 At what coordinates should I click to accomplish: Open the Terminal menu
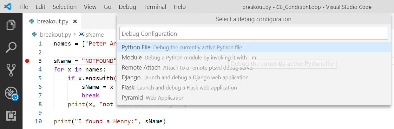pos(155,7)
